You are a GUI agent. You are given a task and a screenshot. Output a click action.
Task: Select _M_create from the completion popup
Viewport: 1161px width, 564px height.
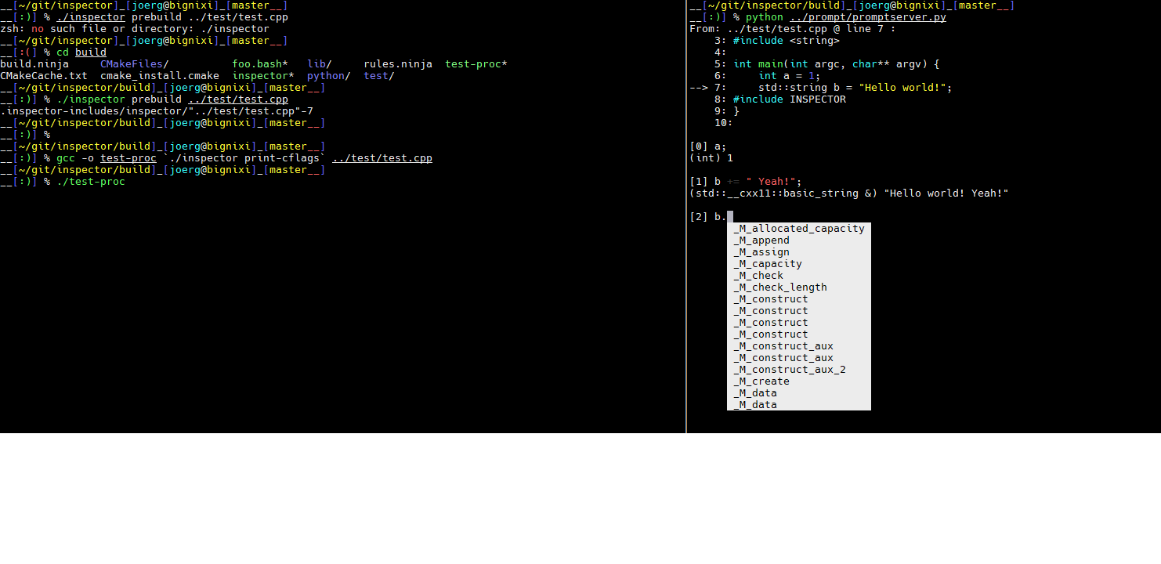[x=799, y=381]
